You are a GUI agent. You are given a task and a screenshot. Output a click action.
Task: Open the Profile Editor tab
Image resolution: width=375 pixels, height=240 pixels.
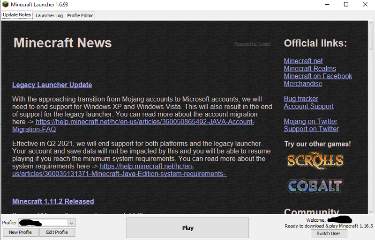point(80,15)
